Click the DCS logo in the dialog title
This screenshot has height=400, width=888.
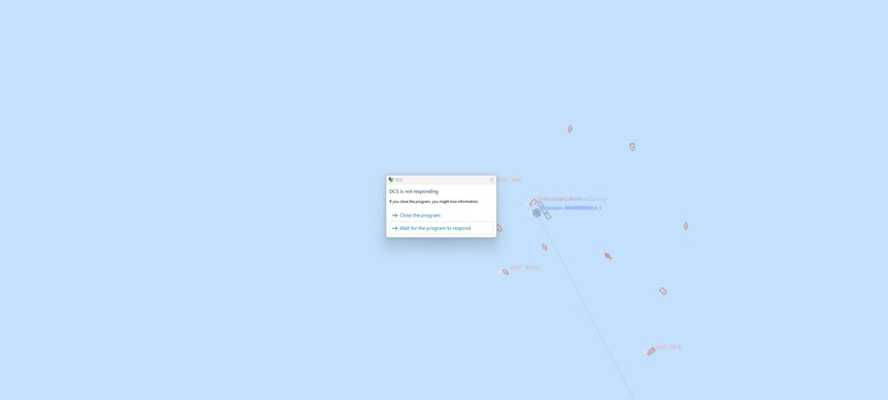pyautogui.click(x=391, y=179)
